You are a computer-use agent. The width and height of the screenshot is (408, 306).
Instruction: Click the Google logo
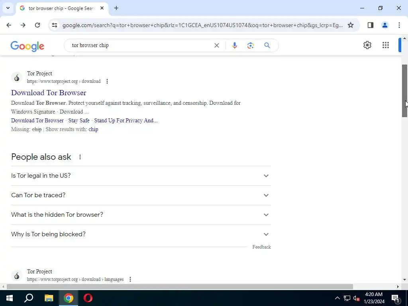click(x=27, y=46)
